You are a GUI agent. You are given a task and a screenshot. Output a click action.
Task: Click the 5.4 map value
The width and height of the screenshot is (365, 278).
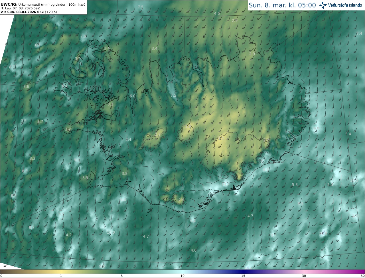348,134
